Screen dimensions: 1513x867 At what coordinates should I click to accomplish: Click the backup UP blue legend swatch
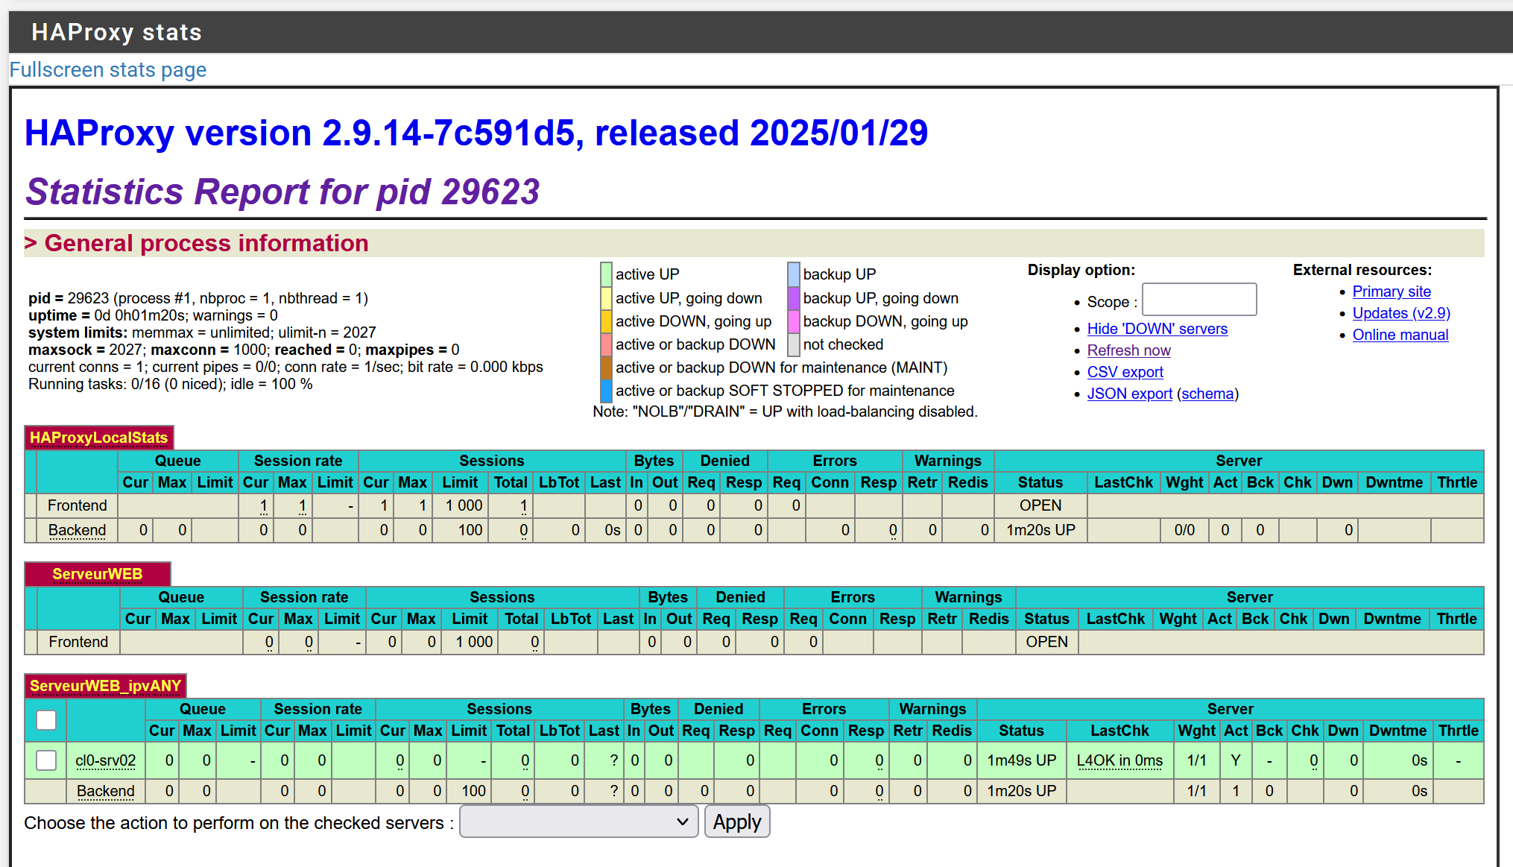coord(794,274)
